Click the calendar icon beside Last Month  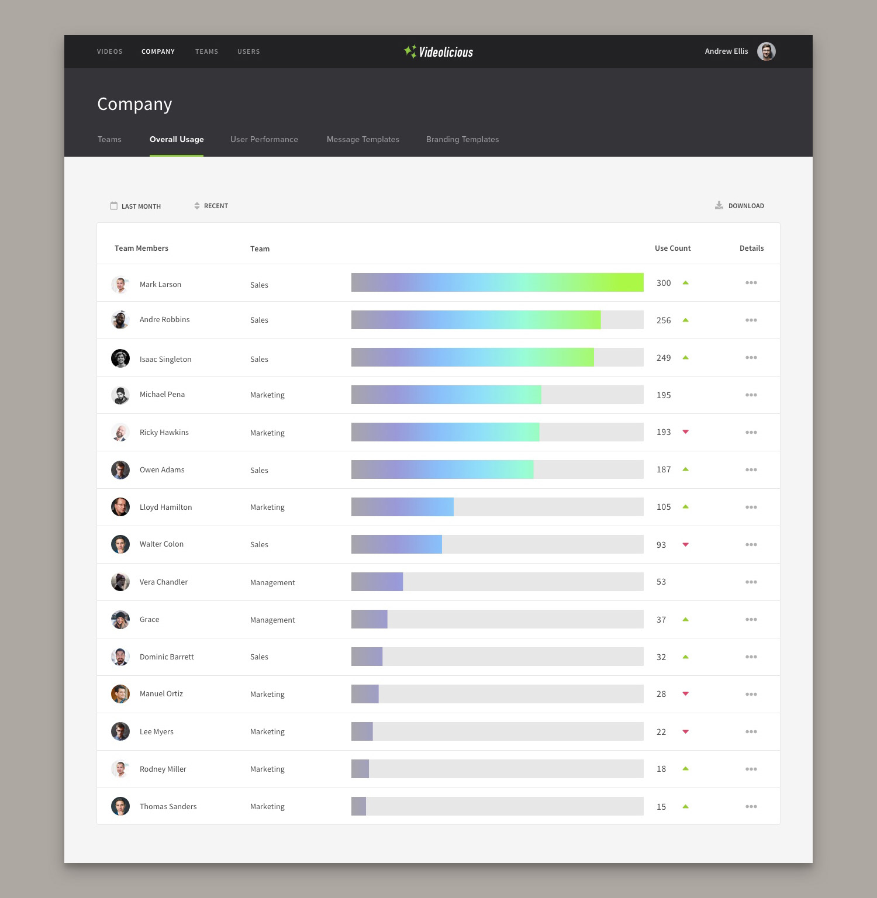[x=114, y=206]
